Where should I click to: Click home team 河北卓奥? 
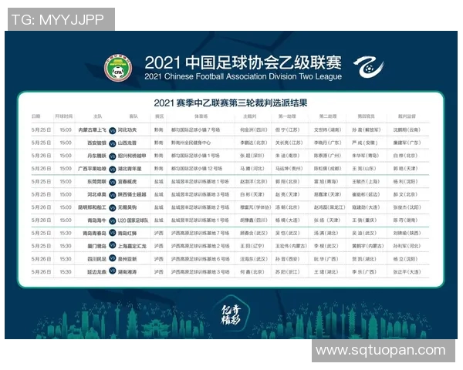(96, 194)
